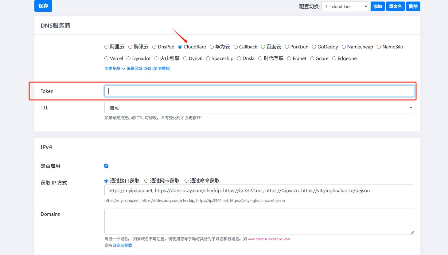Click inside the Token input field
This screenshot has height=255, width=448.
pos(259,91)
